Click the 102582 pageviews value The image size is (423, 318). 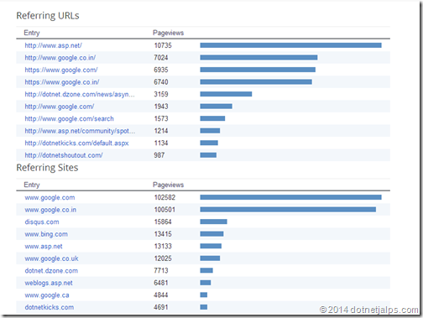(x=164, y=197)
